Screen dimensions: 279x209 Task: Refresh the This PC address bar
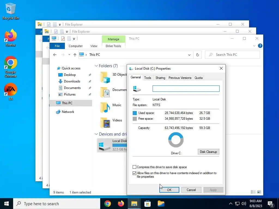pyautogui.click(x=197, y=55)
